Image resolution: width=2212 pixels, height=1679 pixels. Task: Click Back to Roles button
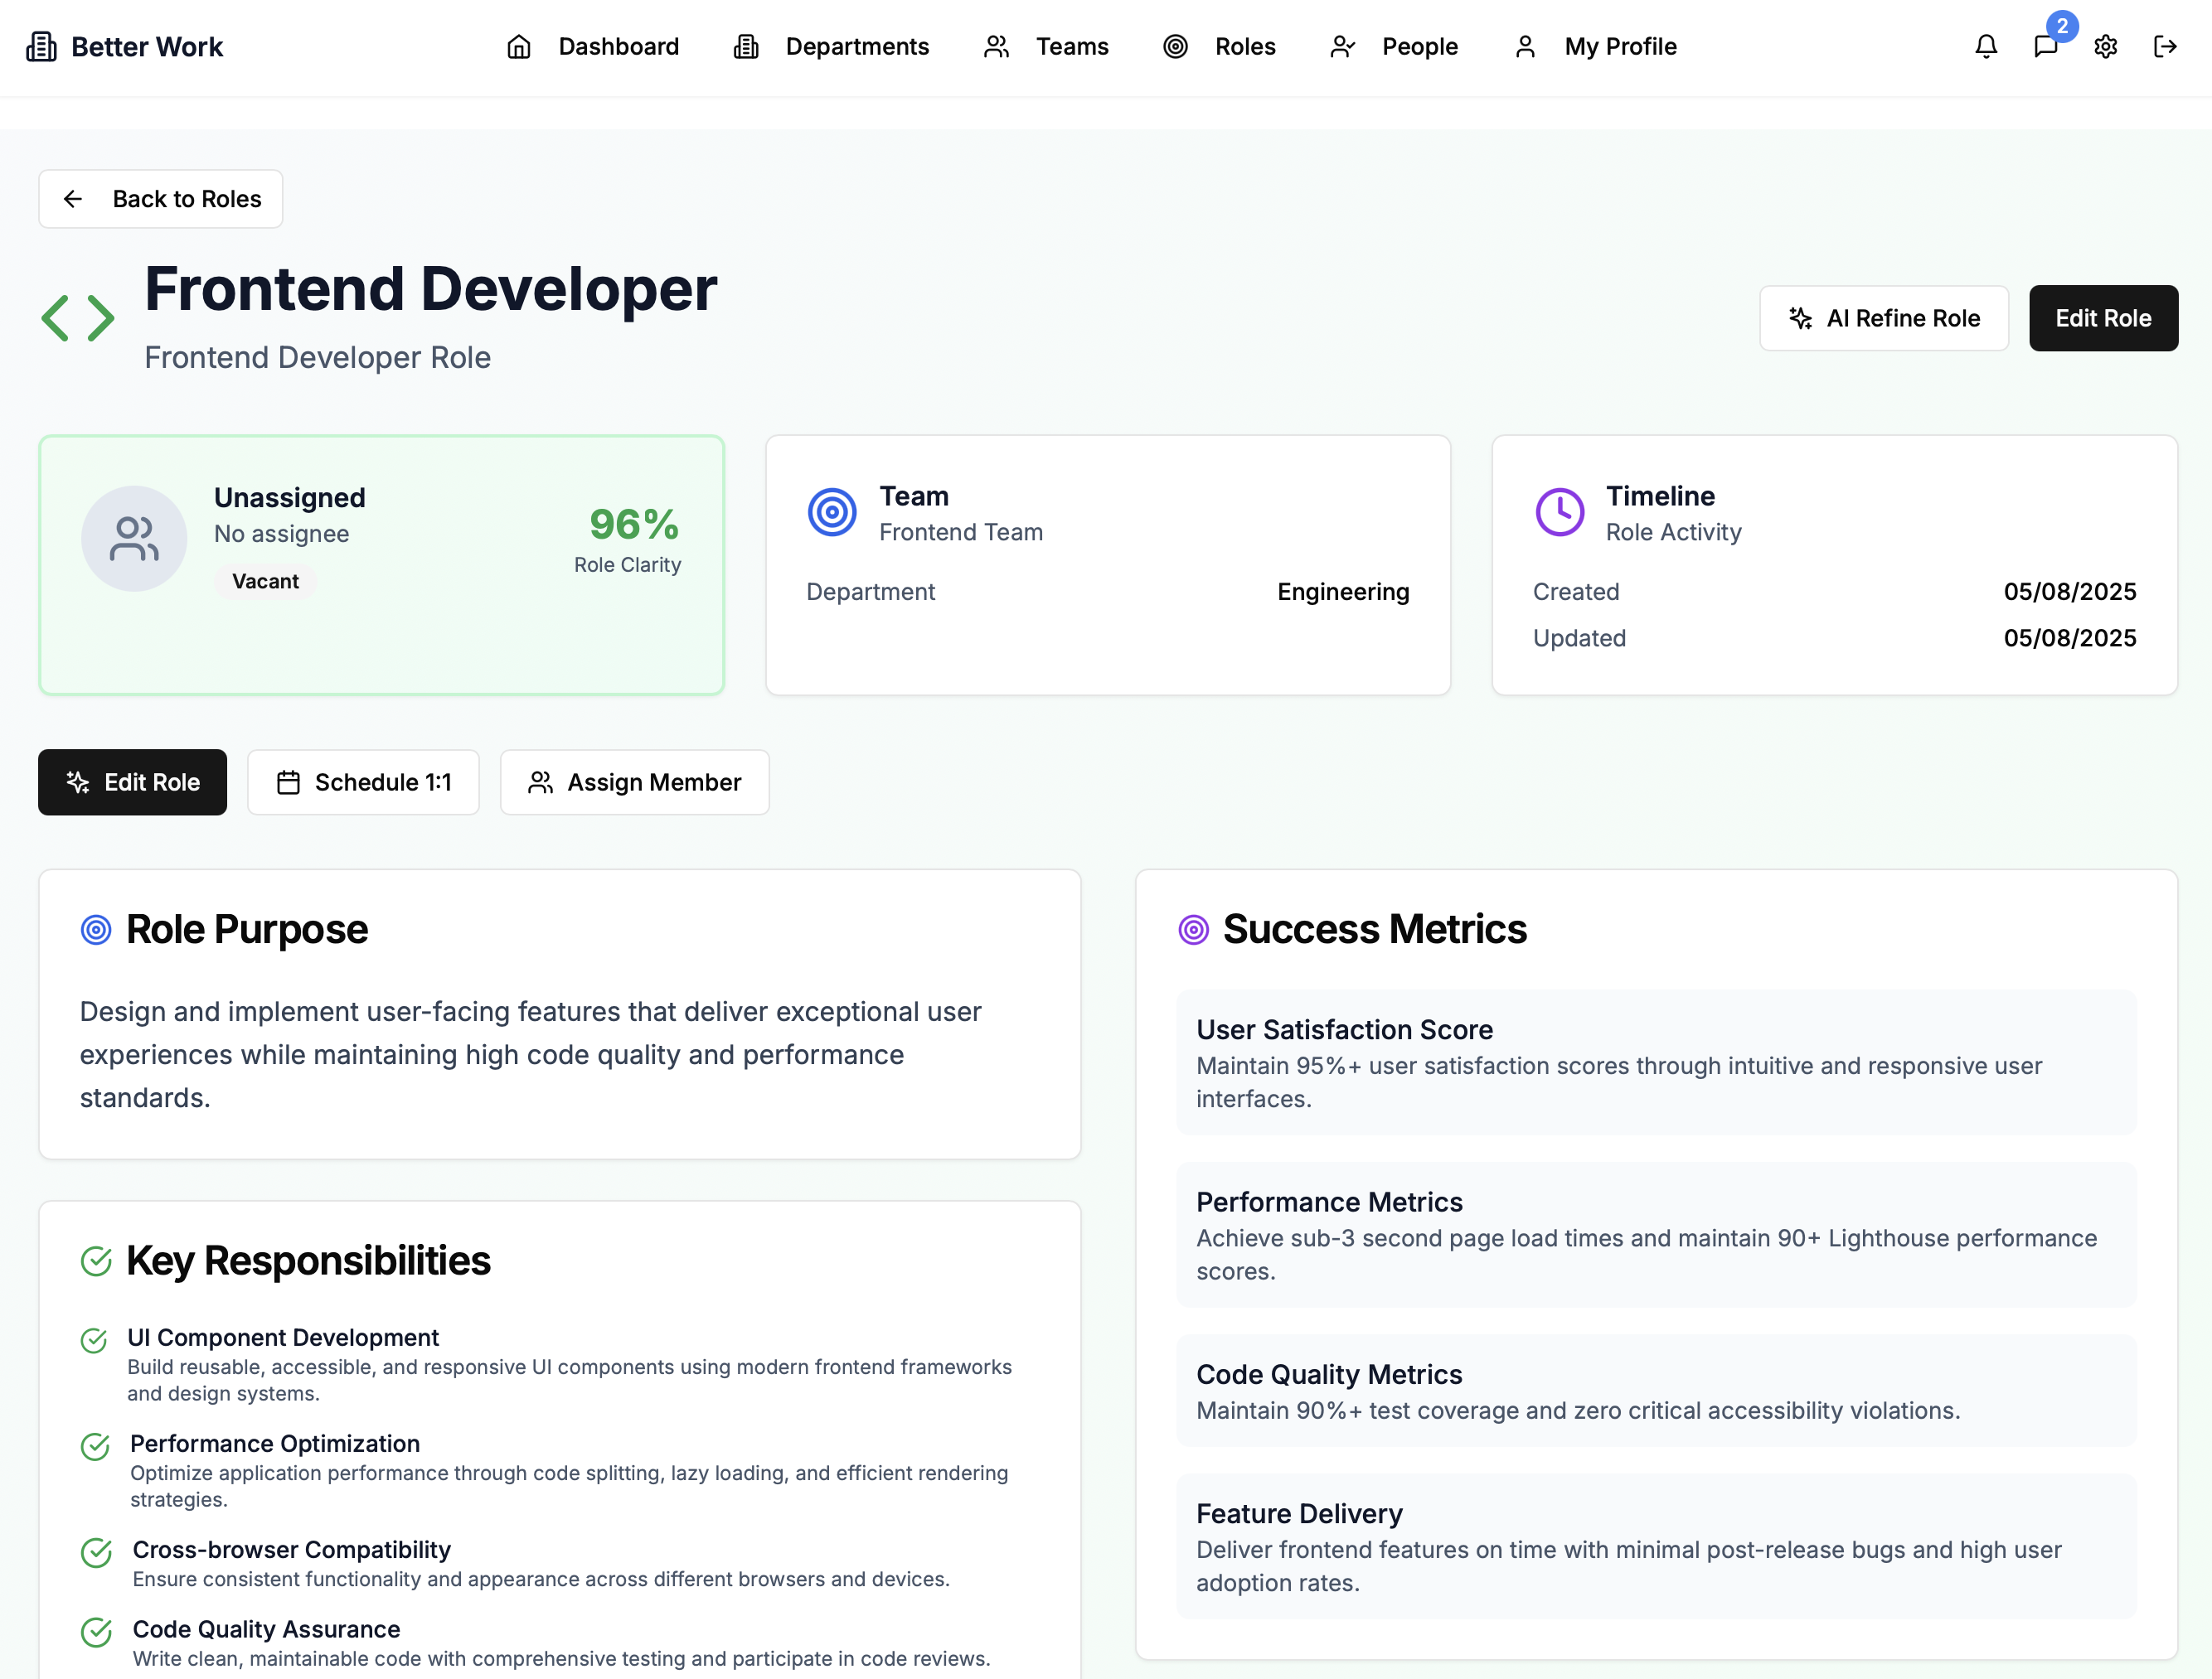tap(161, 199)
